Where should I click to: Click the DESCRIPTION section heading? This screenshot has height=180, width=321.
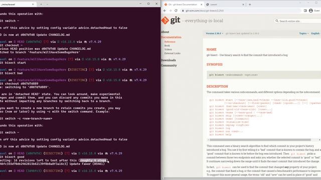[217, 86]
